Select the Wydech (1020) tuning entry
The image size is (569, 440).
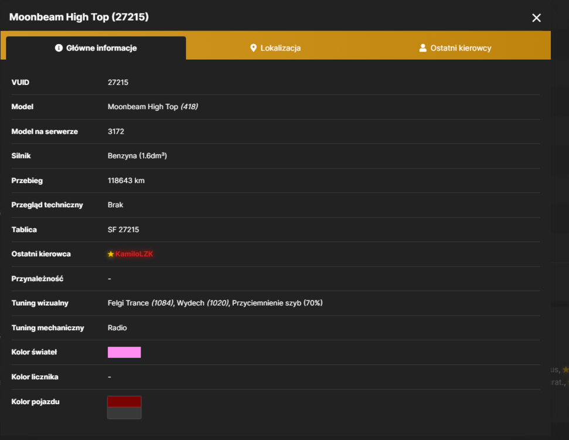click(203, 303)
